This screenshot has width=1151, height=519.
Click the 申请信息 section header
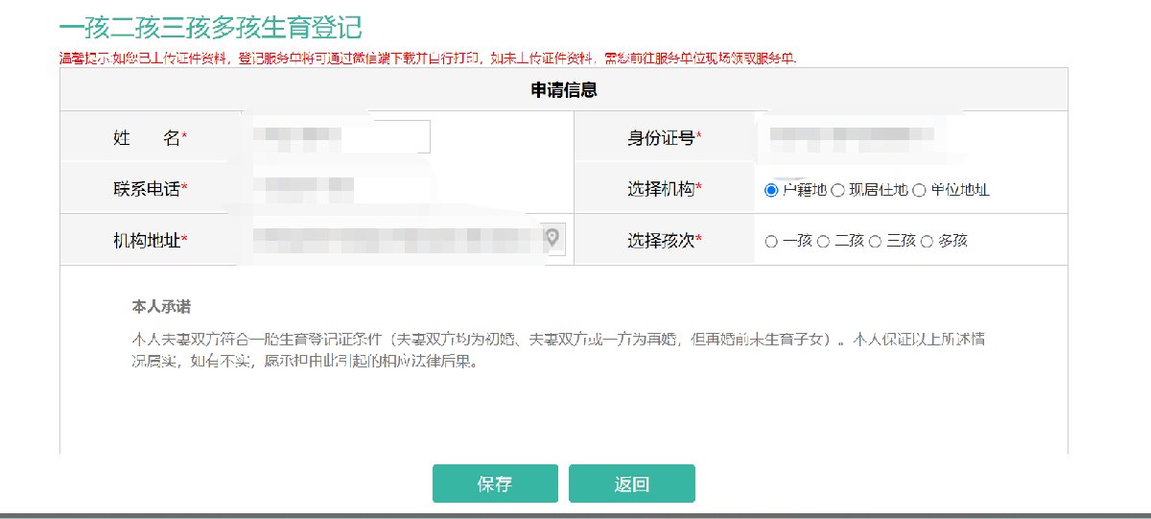tap(564, 90)
